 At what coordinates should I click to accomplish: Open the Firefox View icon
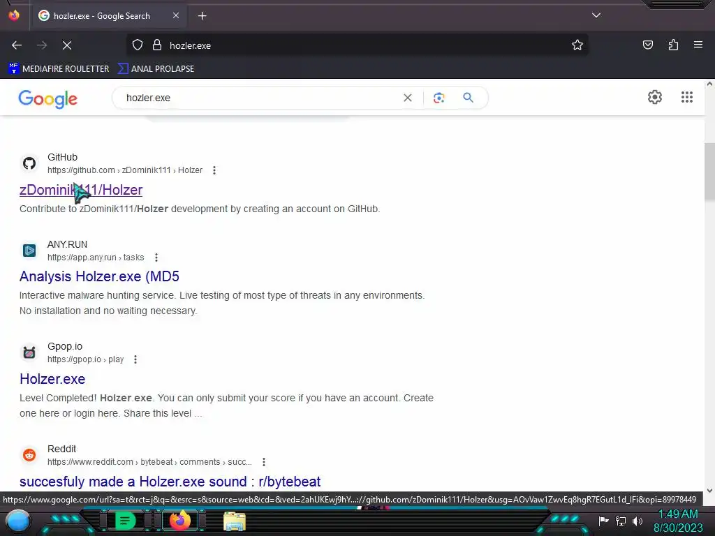pos(14,15)
